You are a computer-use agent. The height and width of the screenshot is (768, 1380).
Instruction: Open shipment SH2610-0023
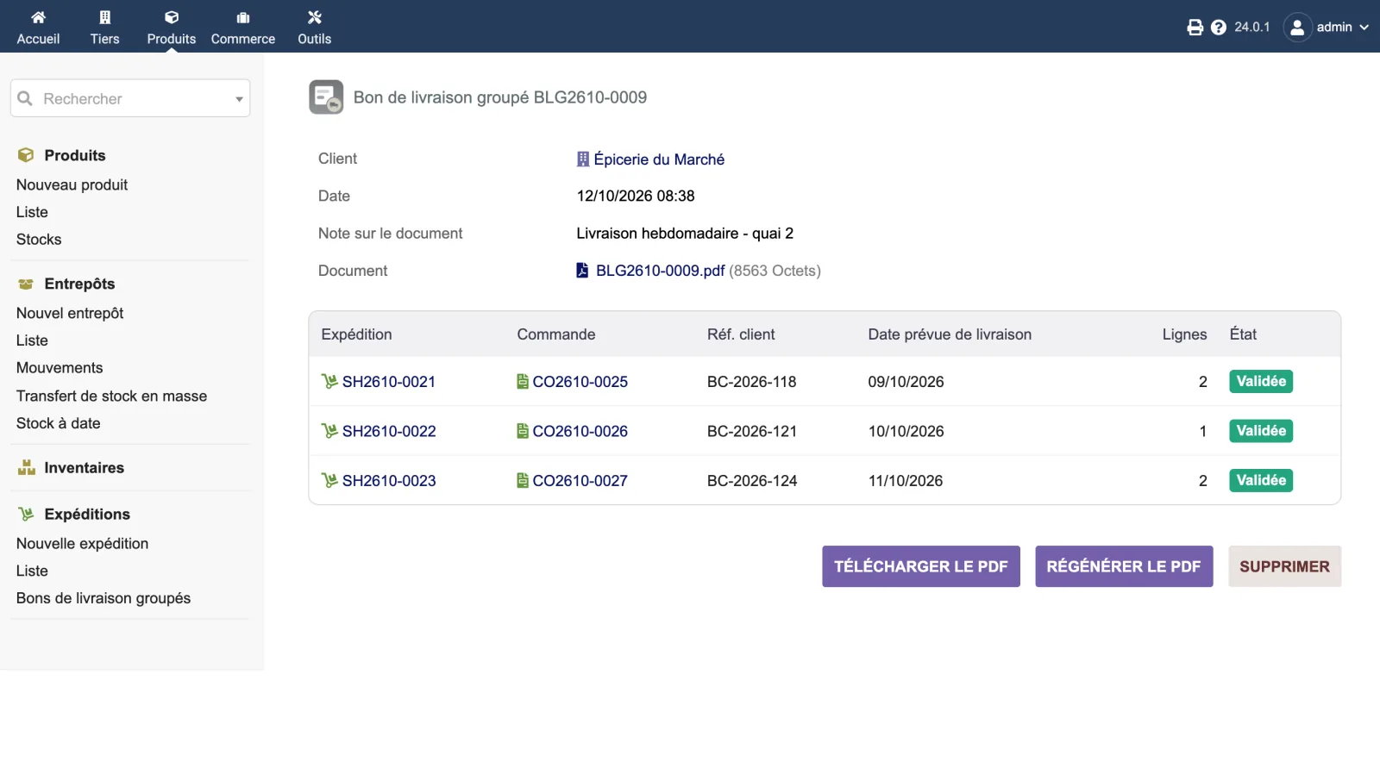coord(389,481)
